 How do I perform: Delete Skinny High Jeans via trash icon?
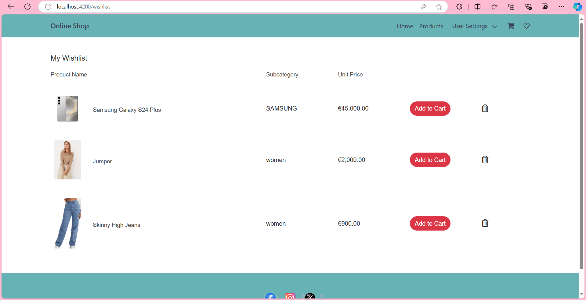point(485,223)
